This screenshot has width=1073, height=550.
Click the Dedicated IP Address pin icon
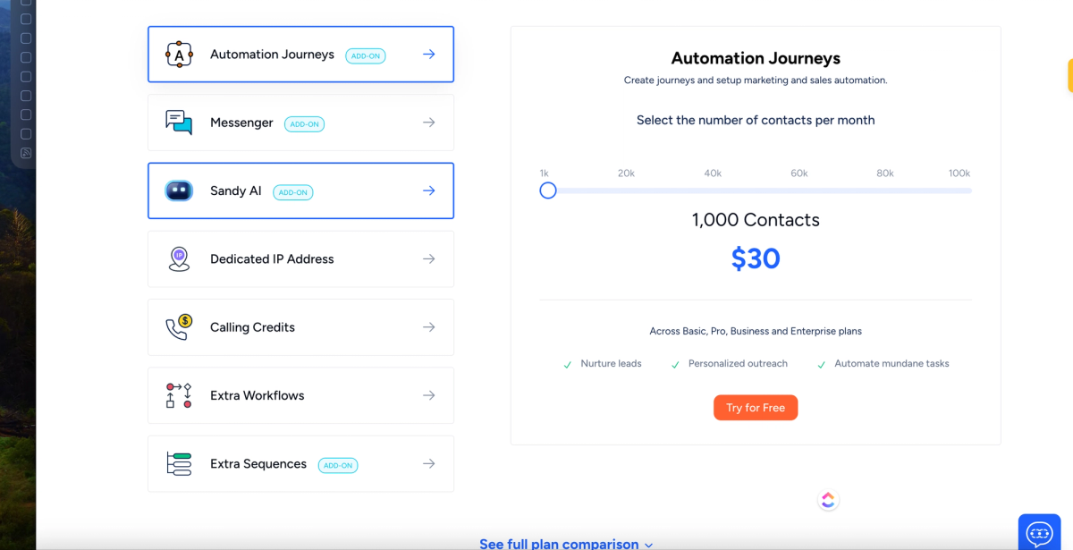pos(179,259)
